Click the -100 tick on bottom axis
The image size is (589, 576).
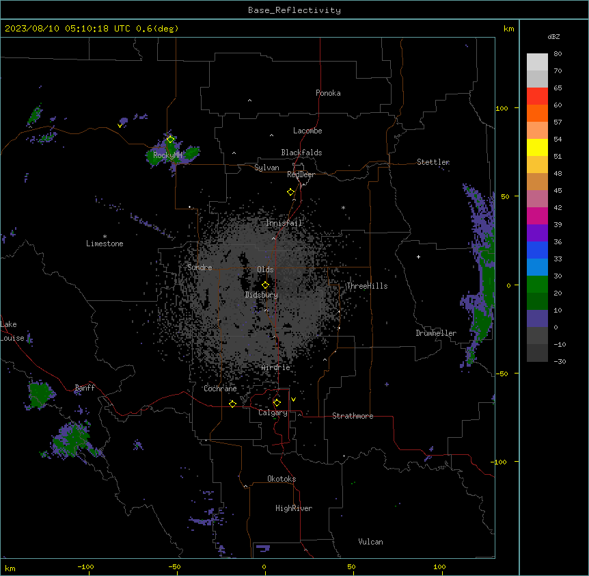(85, 567)
